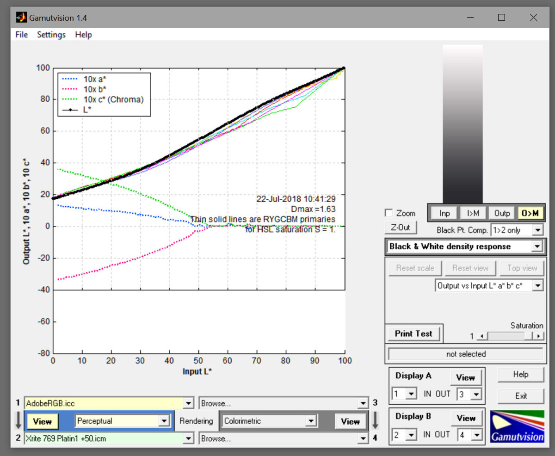This screenshot has height=456, width=555.
Task: Click the grayscale gradient preview bar
Action: pos(462,124)
